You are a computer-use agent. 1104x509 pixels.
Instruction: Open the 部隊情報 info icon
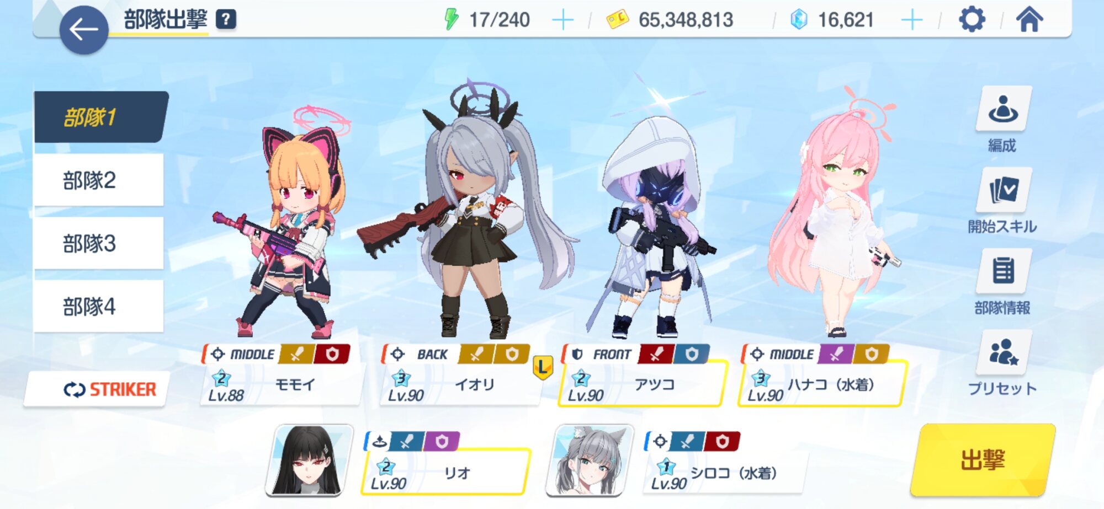point(1003,271)
